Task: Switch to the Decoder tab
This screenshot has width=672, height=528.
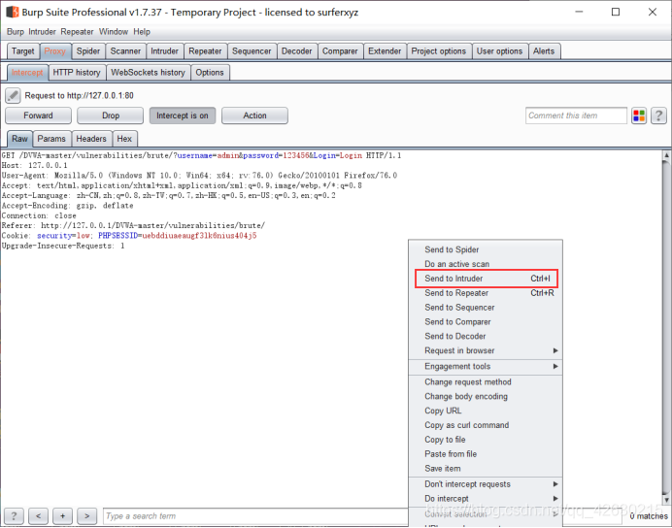Action: pyautogui.click(x=296, y=51)
